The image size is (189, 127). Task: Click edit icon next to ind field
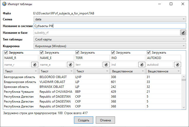[x=141, y=64]
